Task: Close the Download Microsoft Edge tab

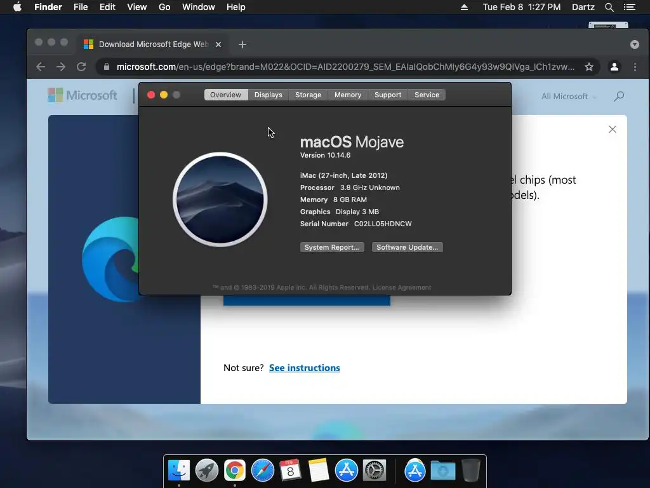Action: click(x=218, y=44)
